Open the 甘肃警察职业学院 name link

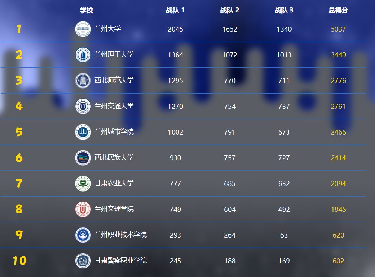[121, 260]
